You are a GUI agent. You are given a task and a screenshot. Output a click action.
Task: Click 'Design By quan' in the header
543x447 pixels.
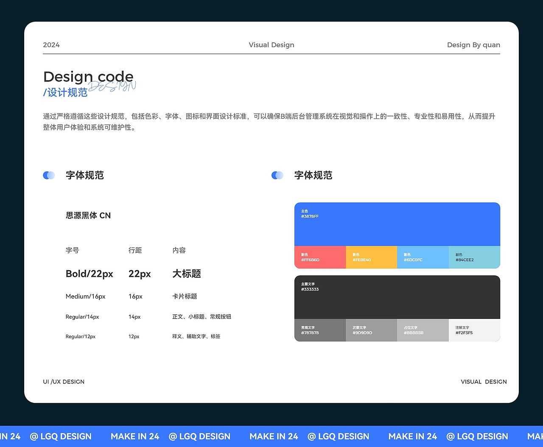click(473, 45)
